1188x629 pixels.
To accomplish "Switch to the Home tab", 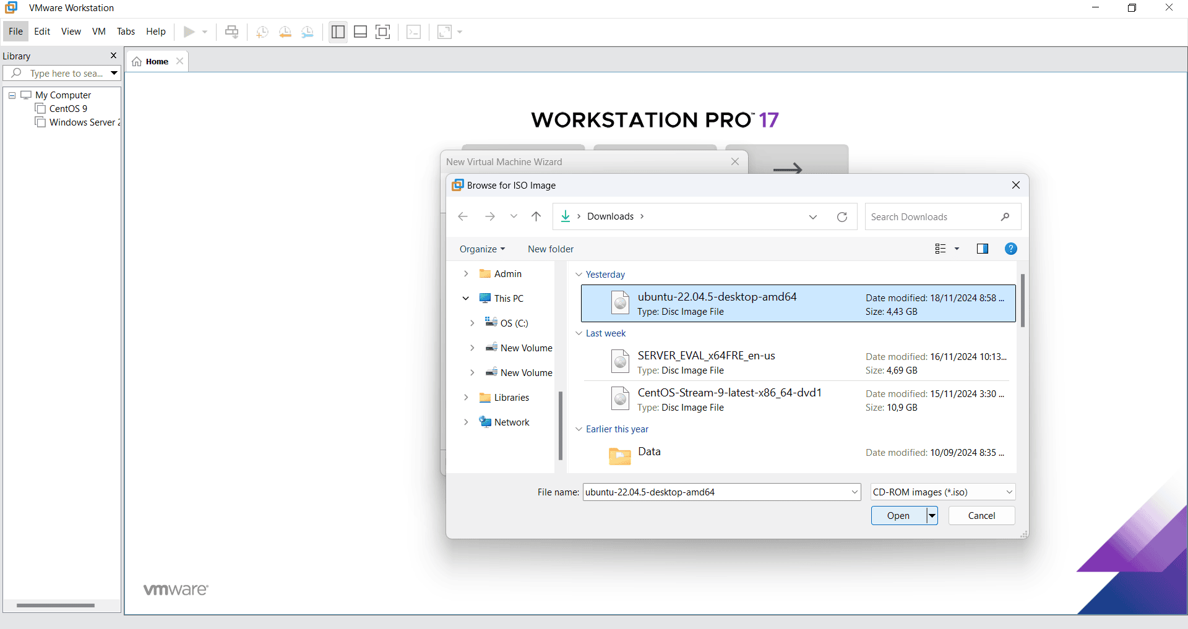I will tap(157, 62).
